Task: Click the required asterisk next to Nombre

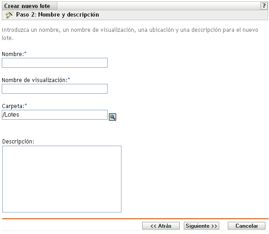Action: pyautogui.click(x=26, y=53)
